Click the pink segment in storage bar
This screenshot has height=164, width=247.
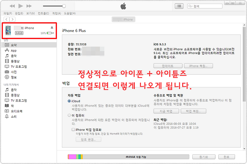[x=72, y=157]
